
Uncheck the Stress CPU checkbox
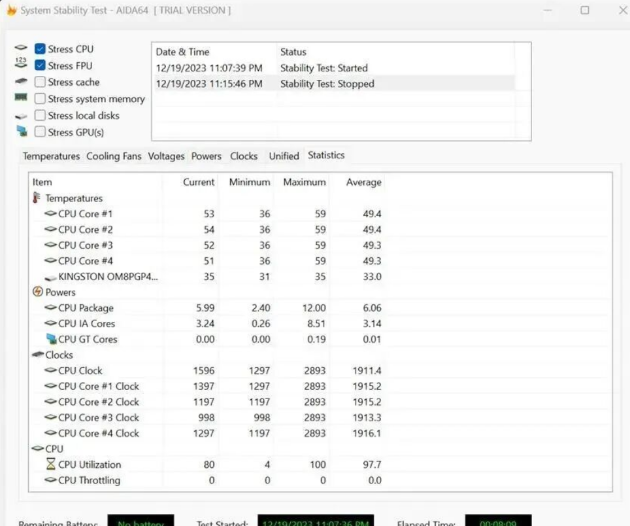pyautogui.click(x=40, y=49)
